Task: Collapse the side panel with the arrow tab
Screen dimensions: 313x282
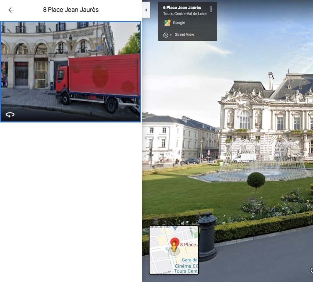Action: [x=146, y=10]
